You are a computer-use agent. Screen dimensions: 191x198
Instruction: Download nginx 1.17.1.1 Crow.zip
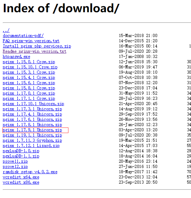coord(29,98)
